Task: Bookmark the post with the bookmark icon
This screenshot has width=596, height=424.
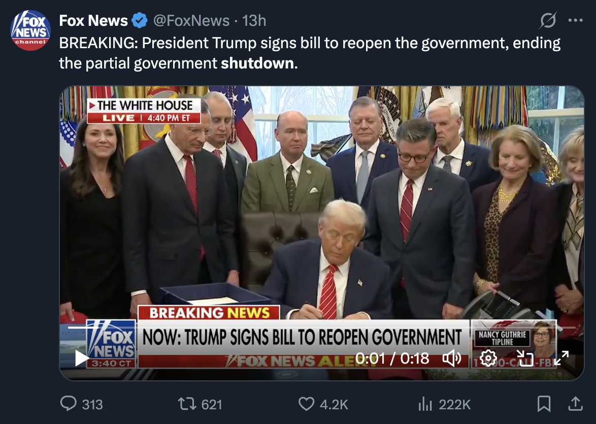Action: click(543, 404)
